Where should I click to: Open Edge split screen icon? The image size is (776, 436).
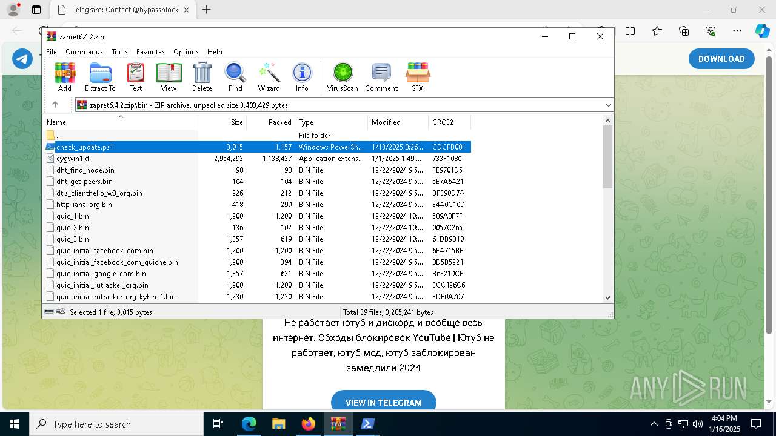click(630, 31)
